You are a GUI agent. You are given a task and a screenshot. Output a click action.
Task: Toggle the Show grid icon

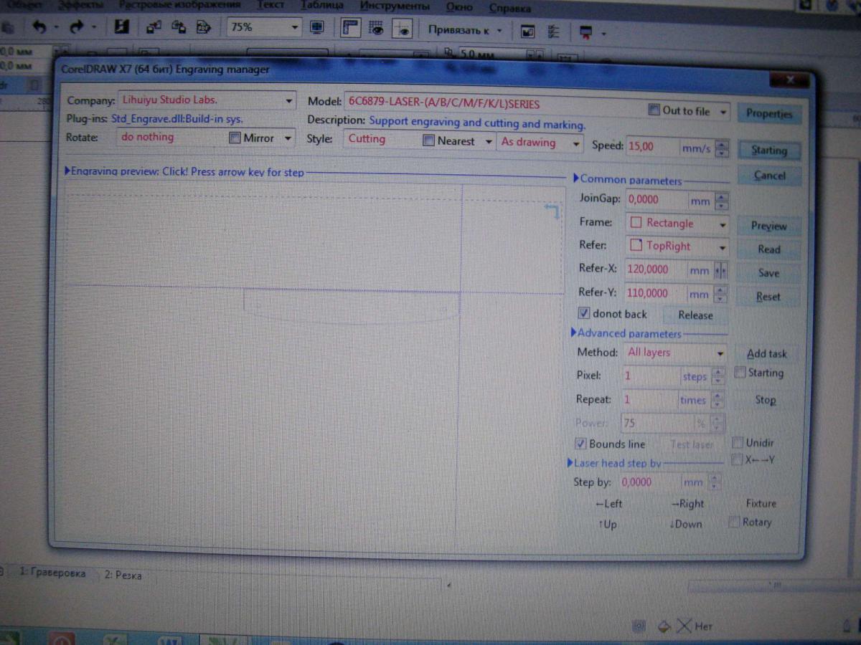click(376, 29)
